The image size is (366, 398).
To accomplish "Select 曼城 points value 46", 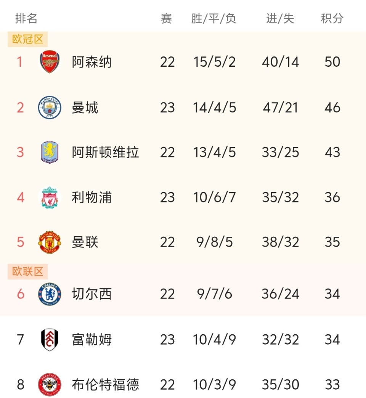I will [332, 108].
